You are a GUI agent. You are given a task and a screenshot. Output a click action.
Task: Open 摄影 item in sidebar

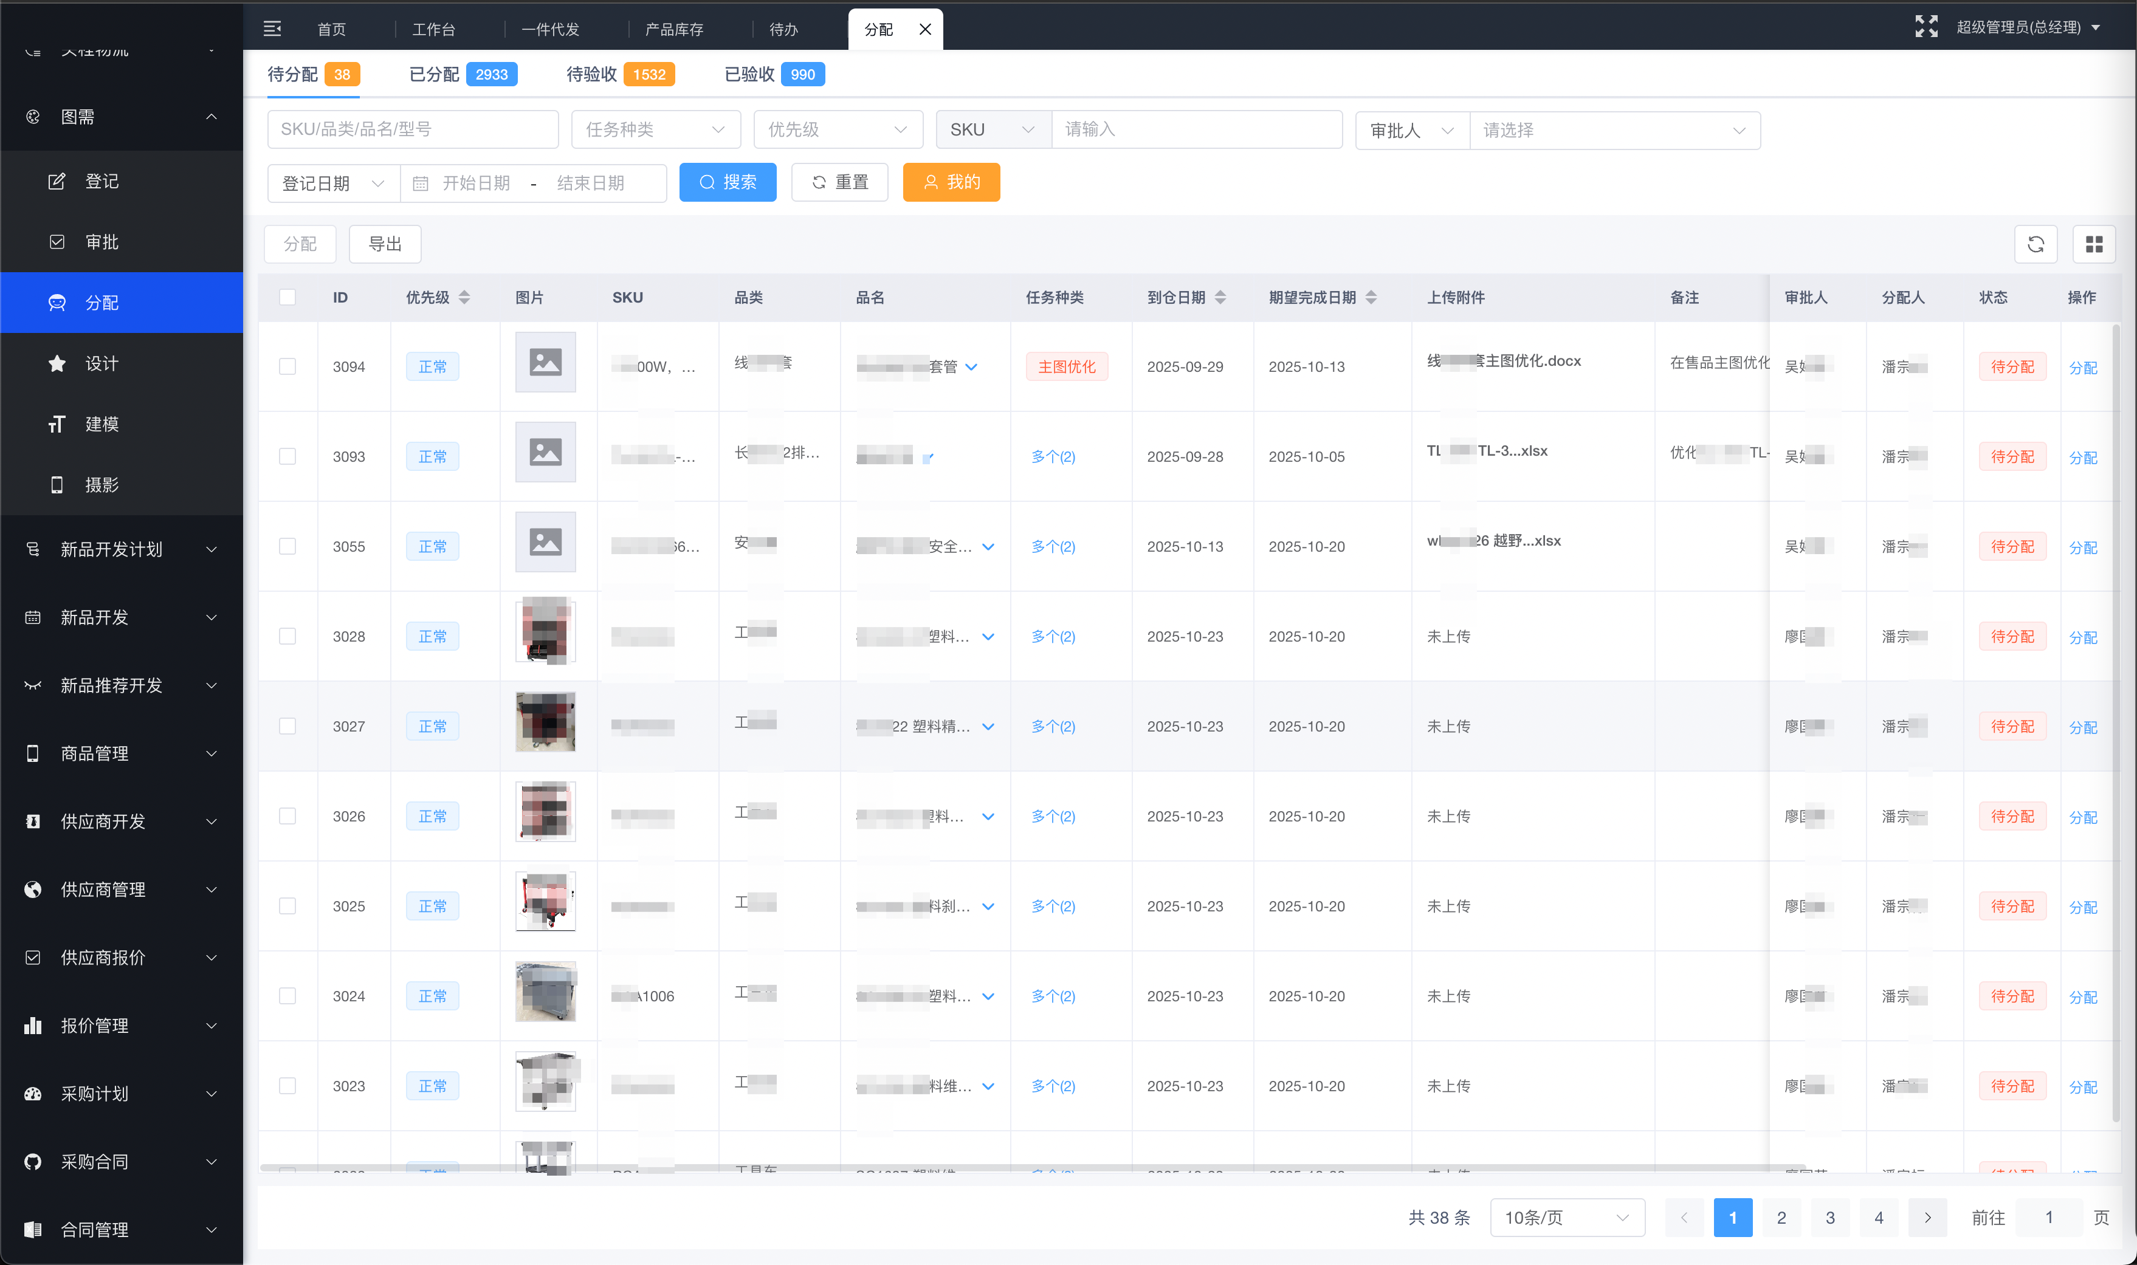[102, 485]
